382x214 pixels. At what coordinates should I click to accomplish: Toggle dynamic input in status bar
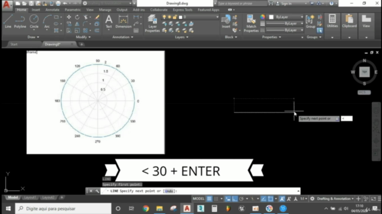[228, 199]
